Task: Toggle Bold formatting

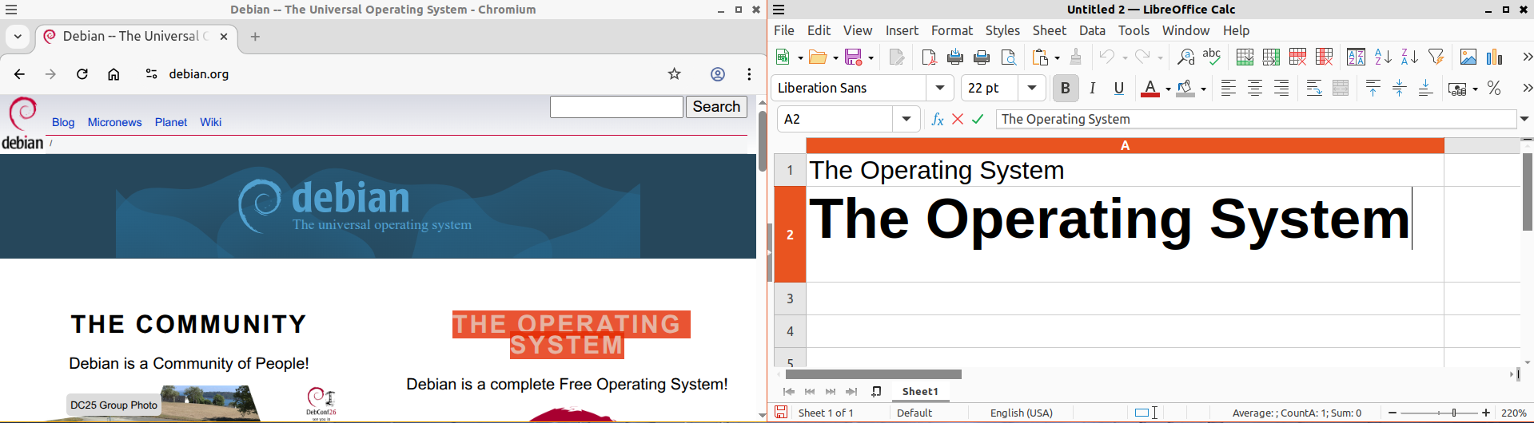Action: click(x=1065, y=89)
